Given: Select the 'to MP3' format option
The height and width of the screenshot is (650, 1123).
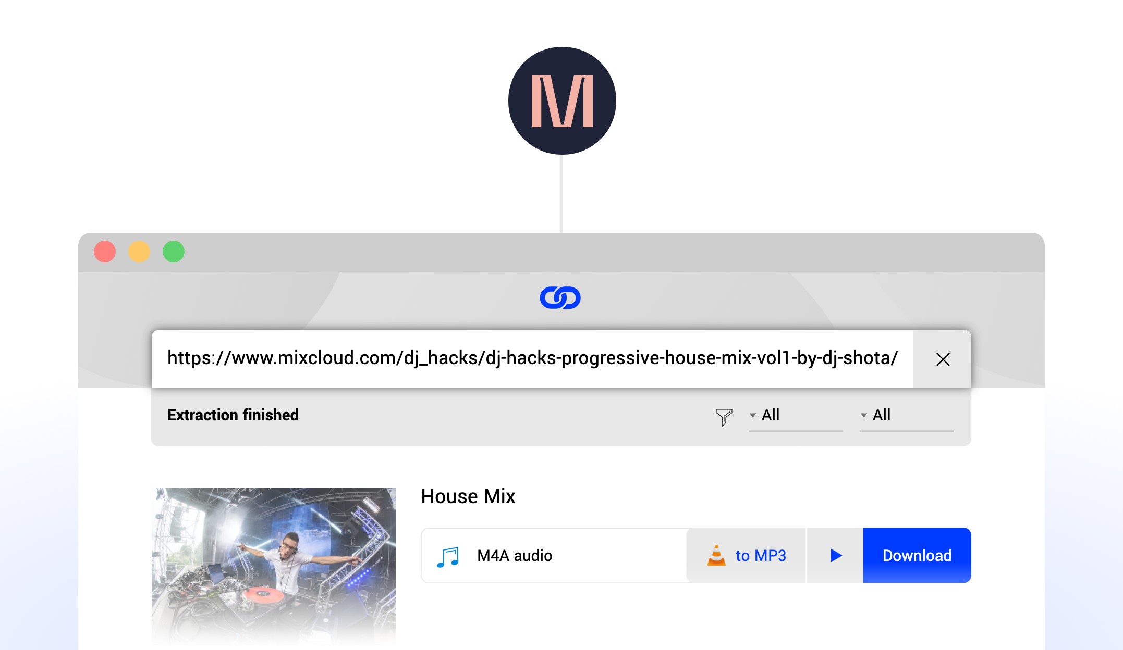Looking at the screenshot, I should pyautogui.click(x=746, y=555).
